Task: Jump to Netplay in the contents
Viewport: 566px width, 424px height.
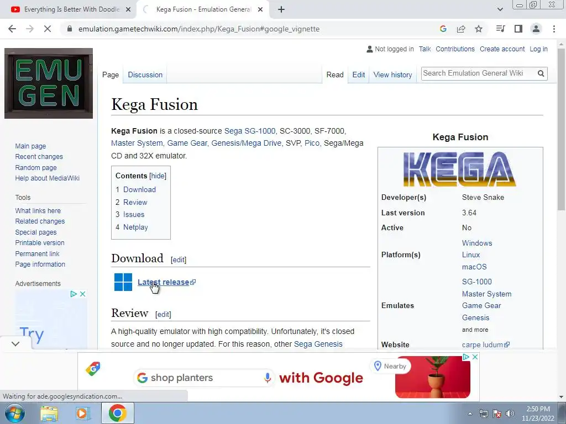Action: coord(135,227)
